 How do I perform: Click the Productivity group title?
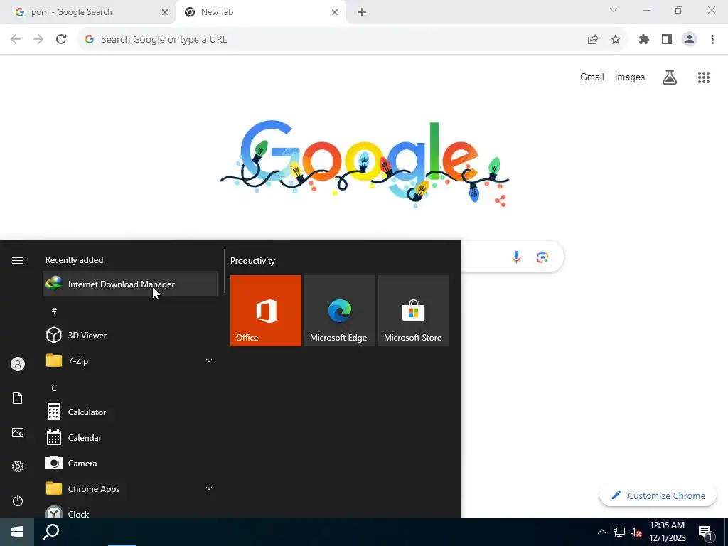click(252, 260)
